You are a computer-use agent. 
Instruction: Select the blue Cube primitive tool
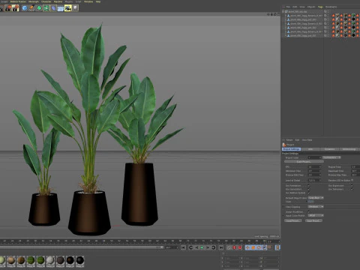pyautogui.click(x=25, y=8)
